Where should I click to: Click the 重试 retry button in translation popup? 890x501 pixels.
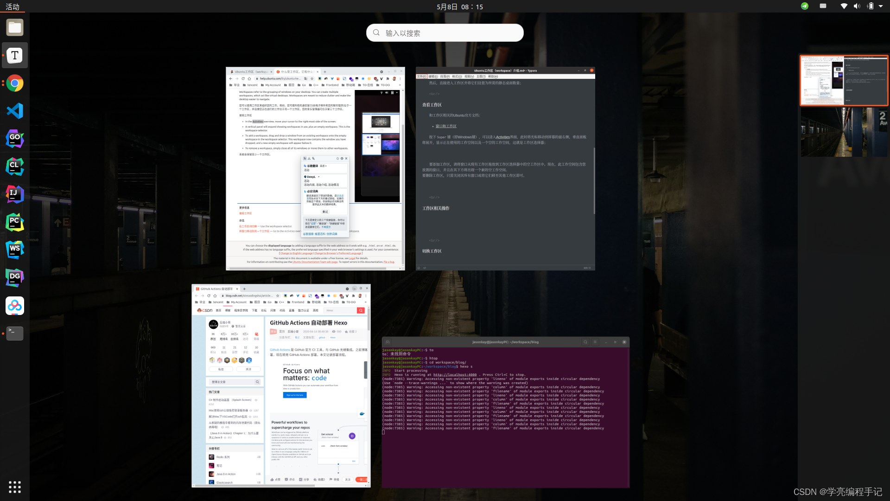coord(325,212)
